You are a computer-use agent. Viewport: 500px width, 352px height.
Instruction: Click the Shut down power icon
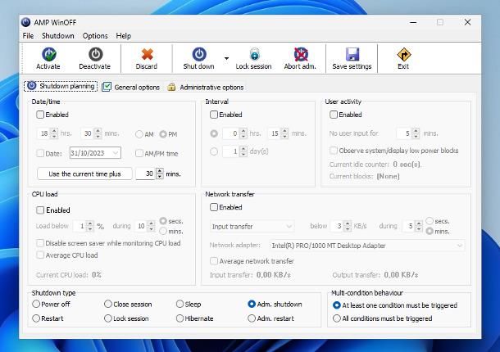tap(199, 55)
